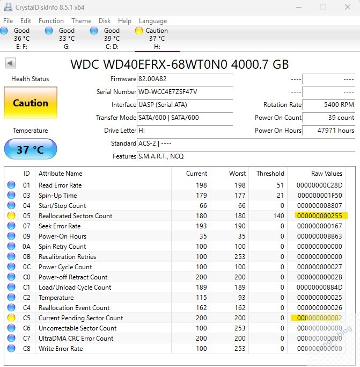
Task: Click the Power On Count value 39 count
Action: click(329, 118)
